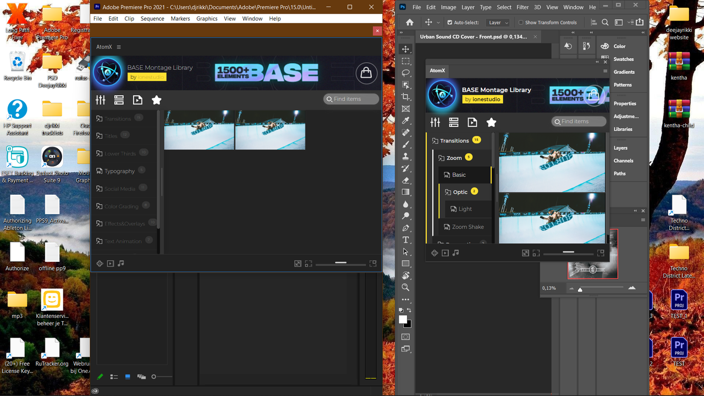Viewport: 704px width, 396px height.
Task: Select the Crop tool
Action: click(x=406, y=97)
